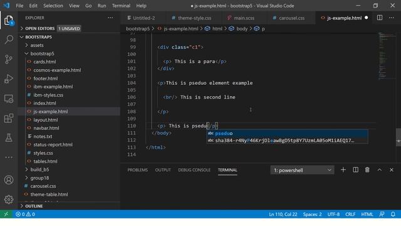Split the editor to the right
The height and width of the screenshot is (226, 401).
point(380,18)
